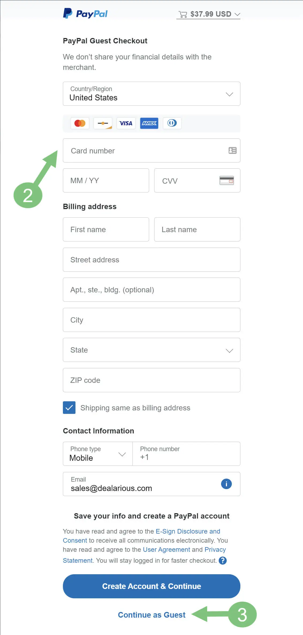This screenshot has height=635, width=303.
Task: Focus the First name field
Action: [106, 229]
